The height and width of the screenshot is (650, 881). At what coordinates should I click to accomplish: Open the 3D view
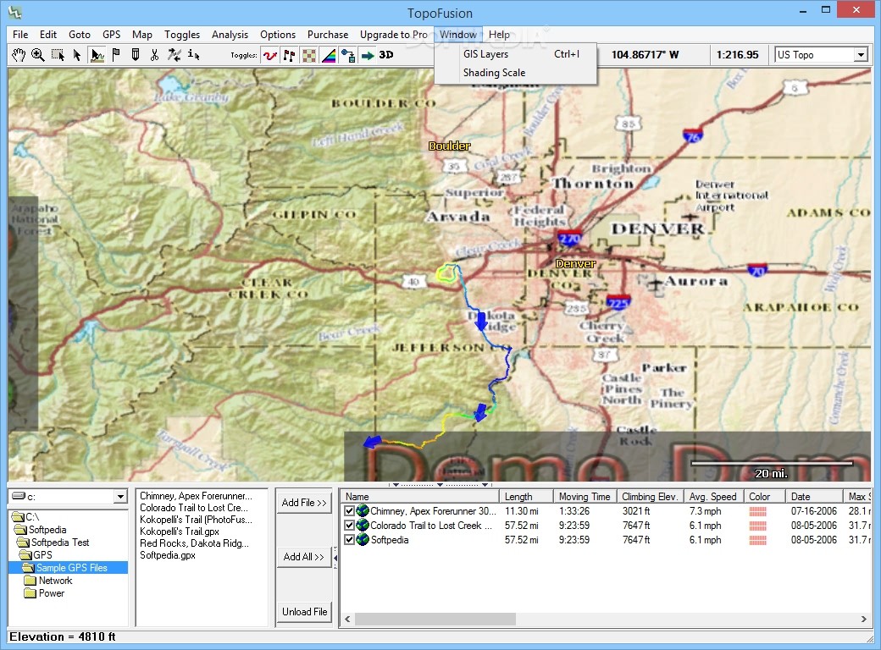coord(386,55)
